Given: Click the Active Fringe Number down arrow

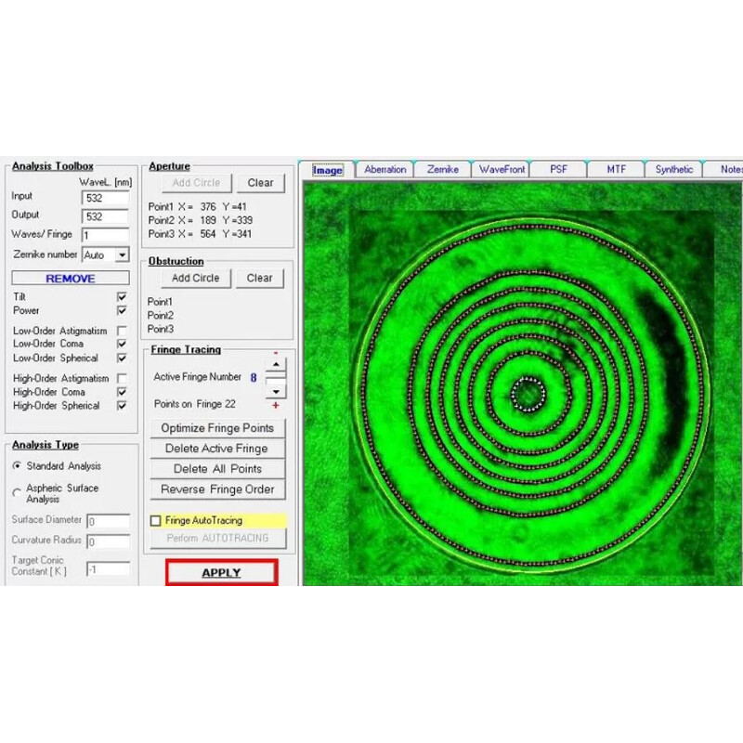Looking at the screenshot, I should click(x=276, y=392).
